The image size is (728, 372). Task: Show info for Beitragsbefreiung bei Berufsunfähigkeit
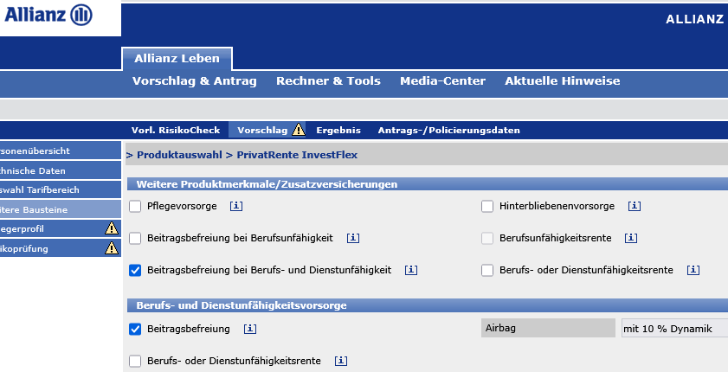[x=353, y=238]
